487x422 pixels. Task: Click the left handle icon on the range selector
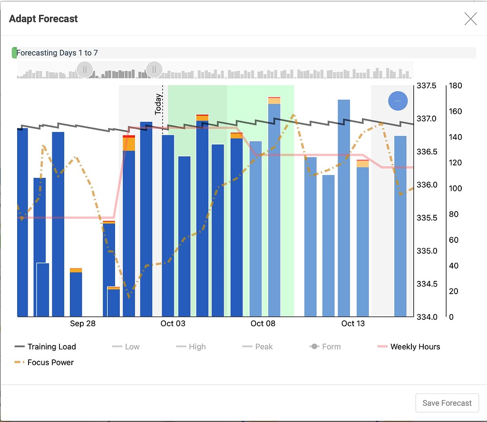point(84,69)
